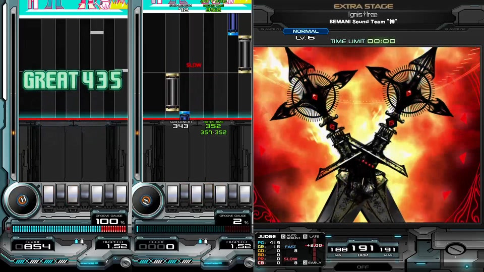Click the MIN BPM 188 value

pos(339,249)
